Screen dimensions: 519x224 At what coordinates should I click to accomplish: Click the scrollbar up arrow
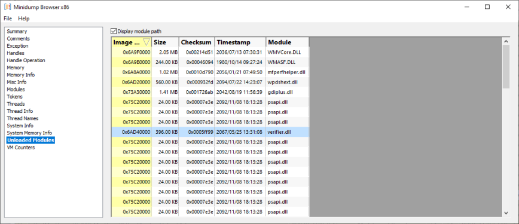pyautogui.click(x=506, y=41)
